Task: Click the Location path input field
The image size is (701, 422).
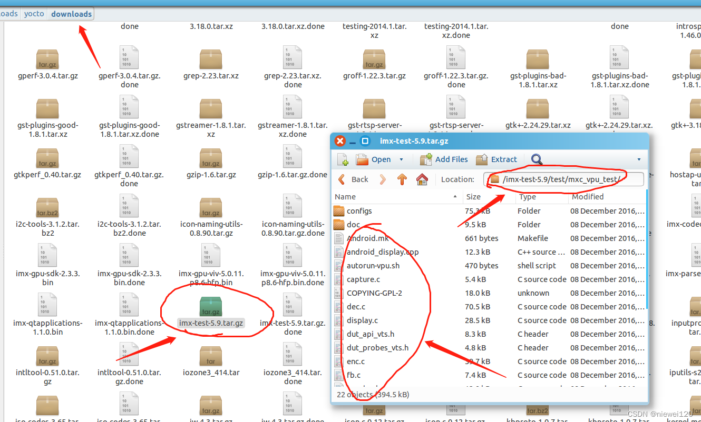Action: point(563,179)
